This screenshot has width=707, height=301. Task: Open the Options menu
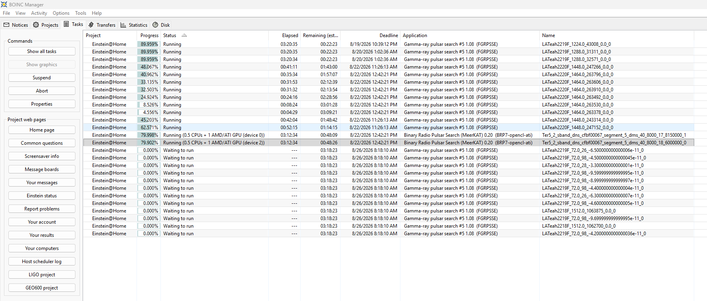tap(61, 13)
